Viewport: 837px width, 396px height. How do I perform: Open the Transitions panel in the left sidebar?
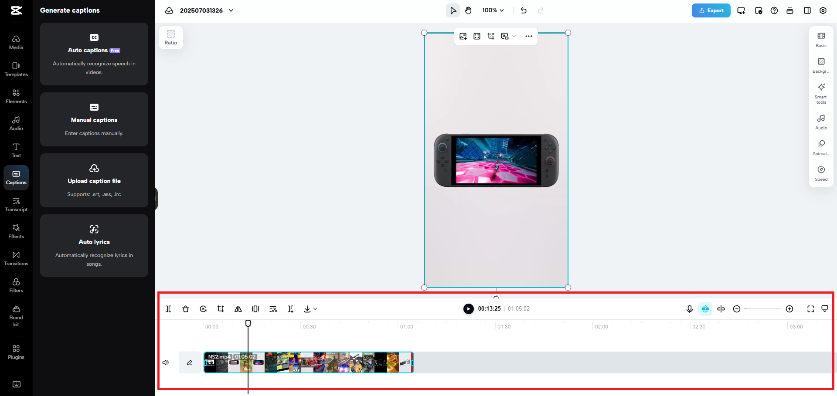click(16, 258)
